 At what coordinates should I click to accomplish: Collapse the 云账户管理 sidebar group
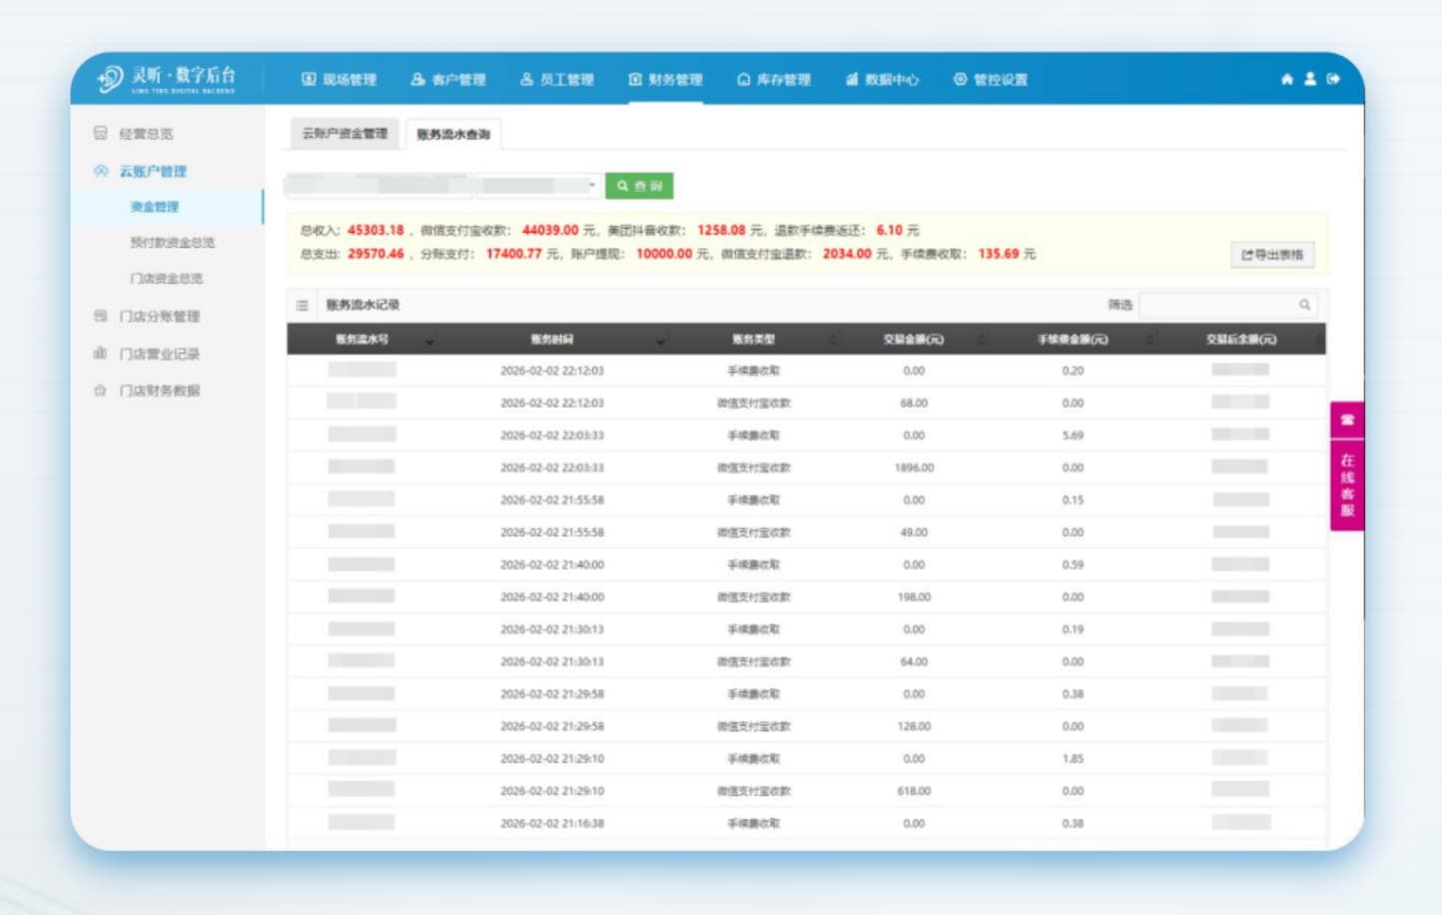click(x=153, y=172)
